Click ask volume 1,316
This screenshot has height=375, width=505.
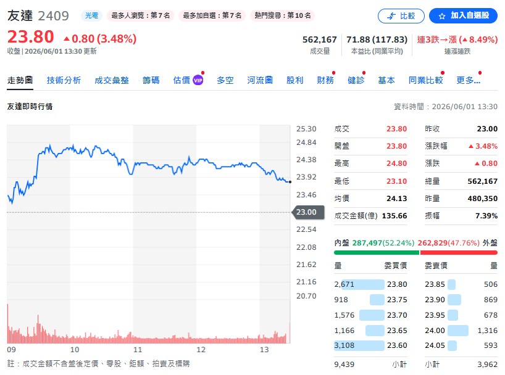pyautogui.click(x=488, y=331)
